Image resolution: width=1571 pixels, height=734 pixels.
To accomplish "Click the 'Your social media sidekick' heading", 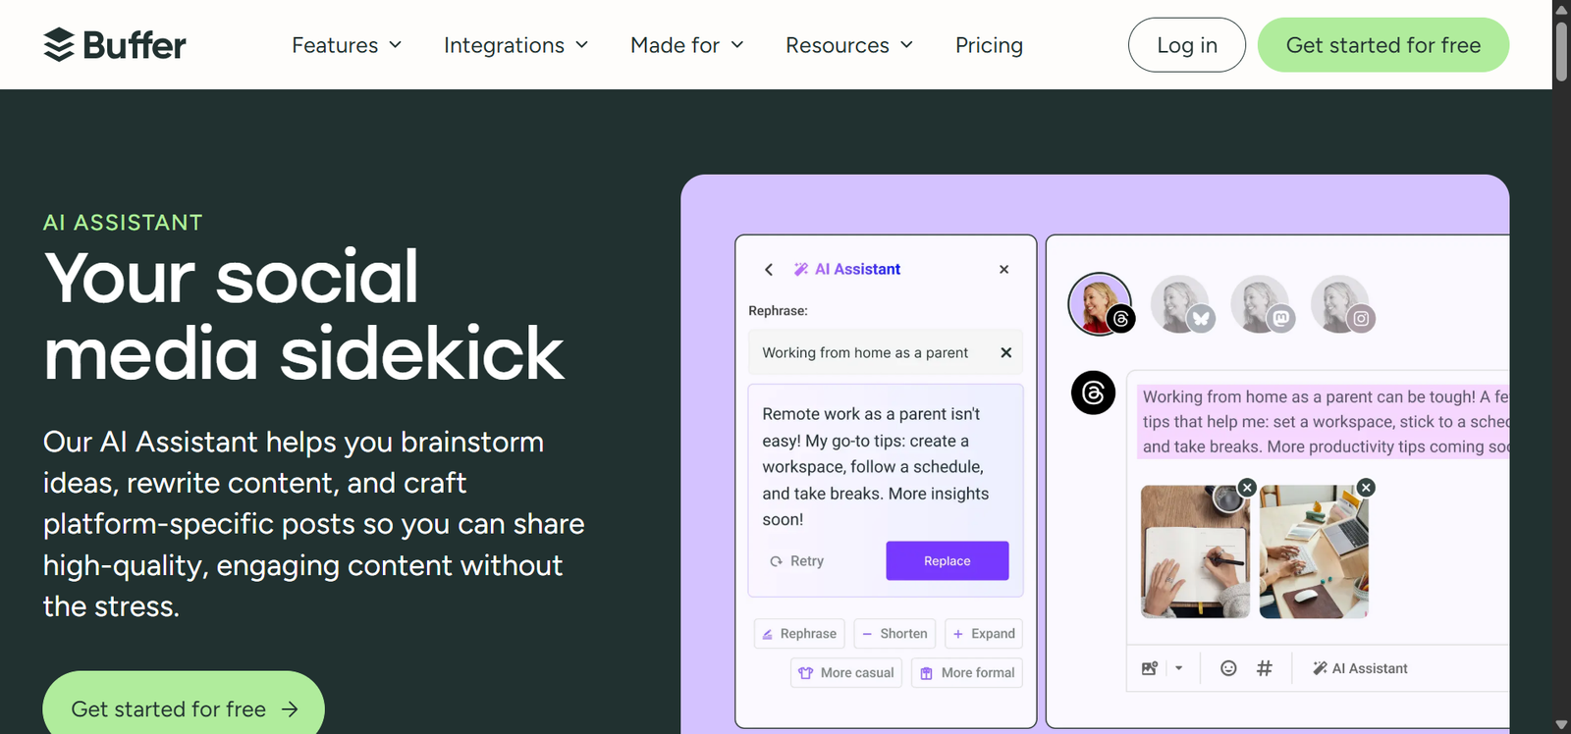I will click(x=303, y=315).
